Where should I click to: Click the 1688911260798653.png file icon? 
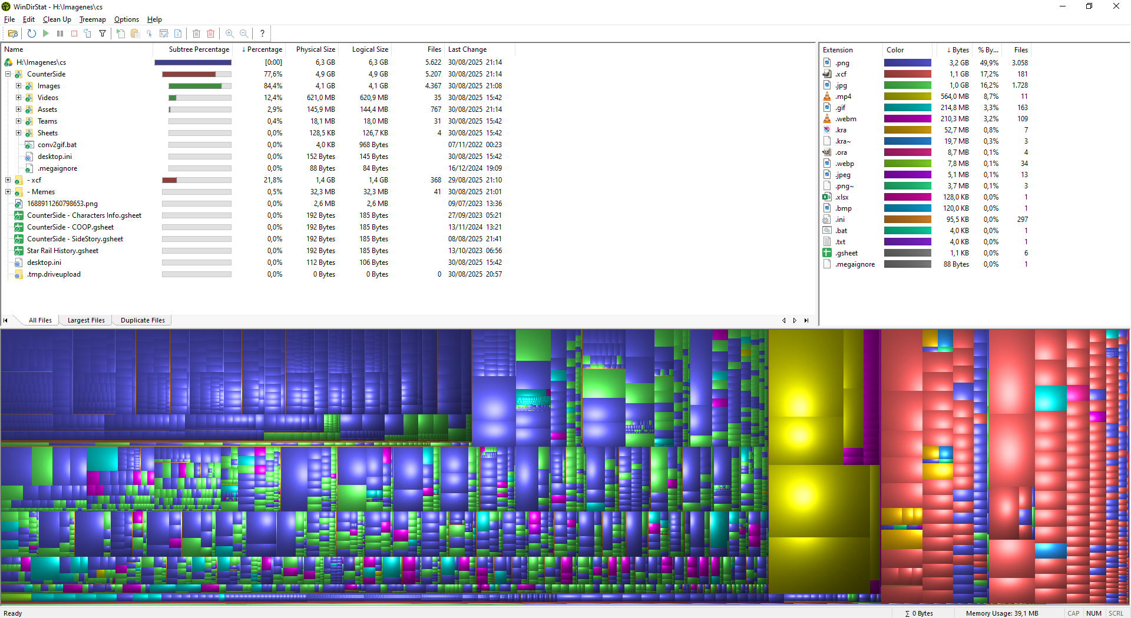pos(19,204)
